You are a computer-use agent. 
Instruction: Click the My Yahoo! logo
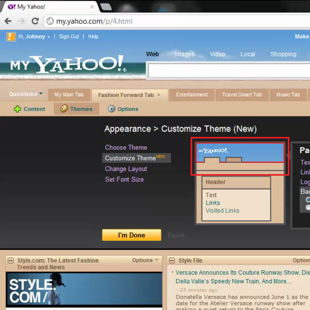[x=68, y=64]
